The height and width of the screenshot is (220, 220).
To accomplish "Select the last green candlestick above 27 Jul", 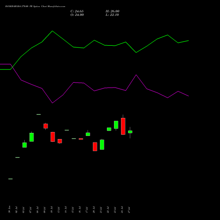I will (x=130, y=132).
